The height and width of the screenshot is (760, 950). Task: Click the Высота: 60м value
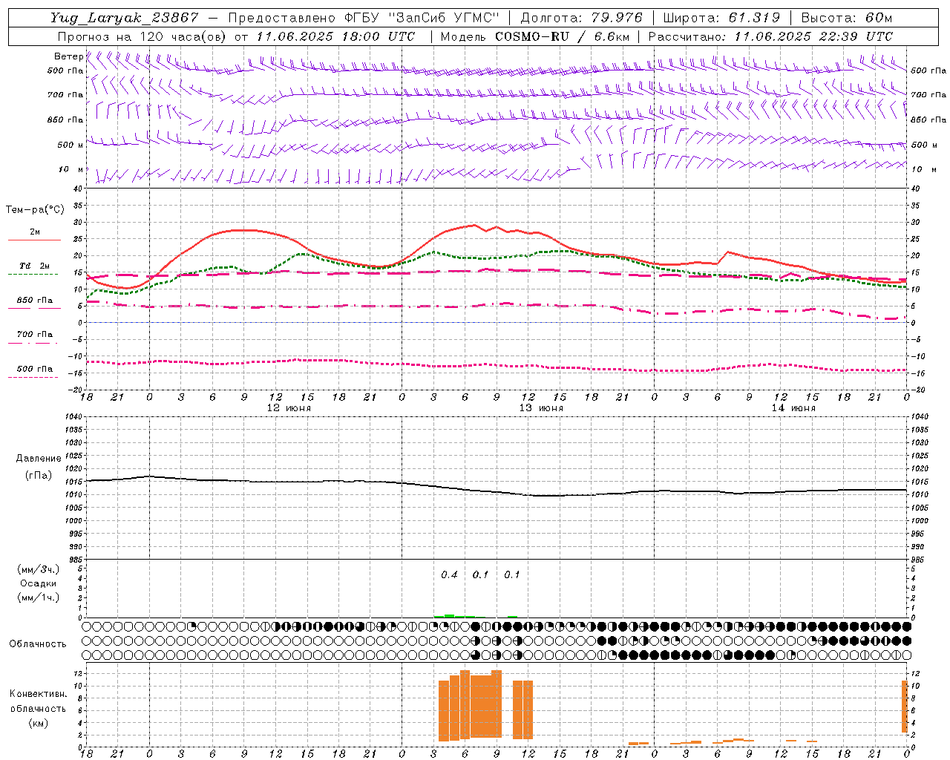click(x=846, y=18)
